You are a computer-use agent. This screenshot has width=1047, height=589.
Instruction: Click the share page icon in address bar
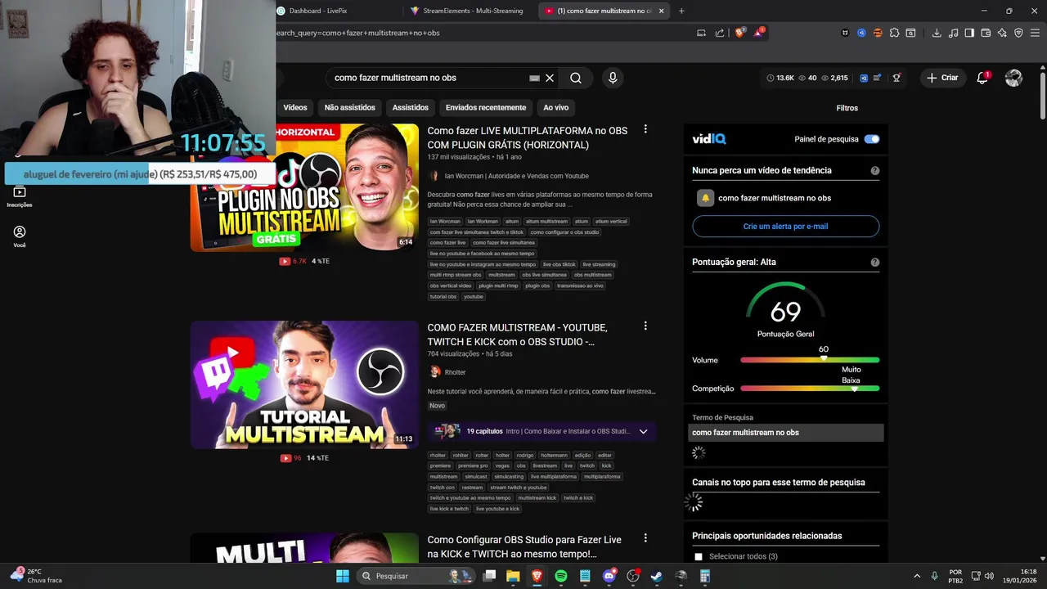point(720,33)
